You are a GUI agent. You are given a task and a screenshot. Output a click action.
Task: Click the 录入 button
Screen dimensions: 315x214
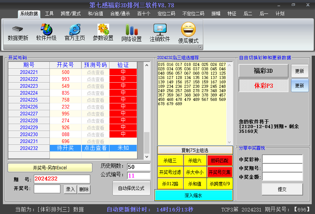click(70, 189)
